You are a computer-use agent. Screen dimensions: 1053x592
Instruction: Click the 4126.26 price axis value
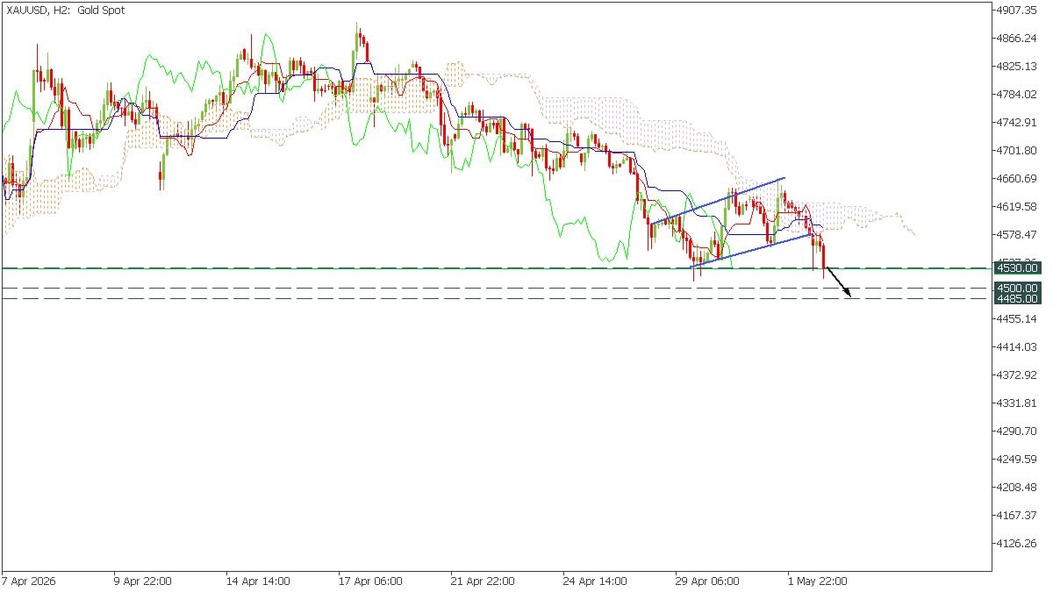pyautogui.click(x=1018, y=544)
